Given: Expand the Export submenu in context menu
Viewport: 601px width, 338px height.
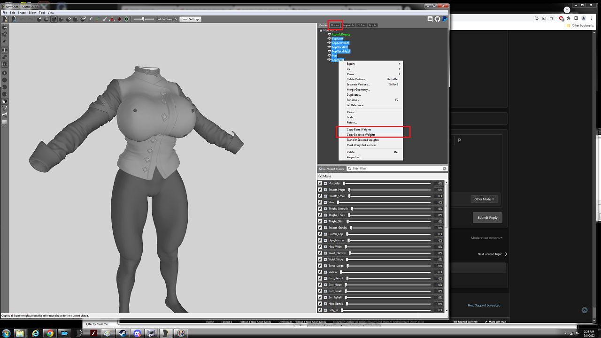Looking at the screenshot, I should point(370,64).
